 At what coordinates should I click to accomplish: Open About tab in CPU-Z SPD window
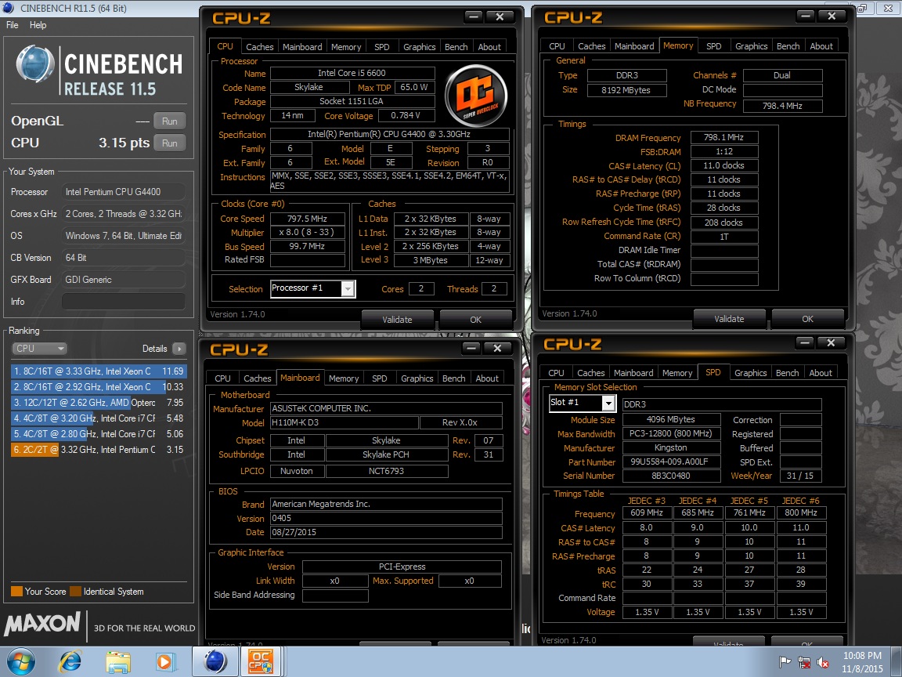(821, 373)
